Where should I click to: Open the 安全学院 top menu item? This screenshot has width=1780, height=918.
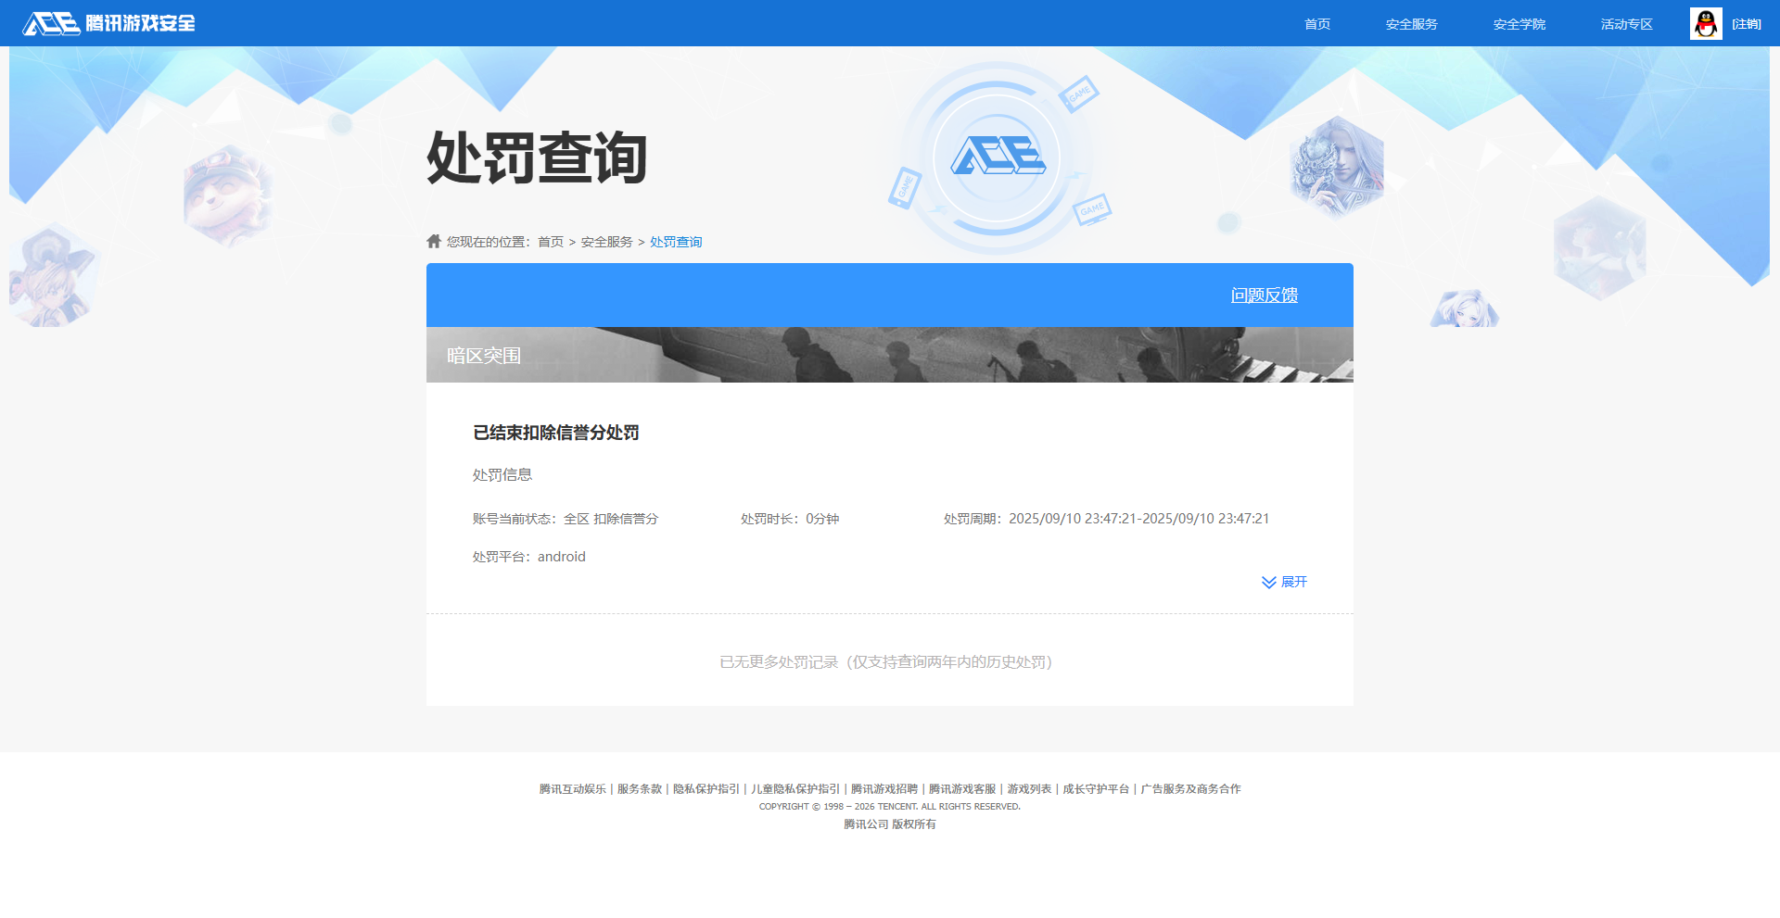click(x=1519, y=24)
